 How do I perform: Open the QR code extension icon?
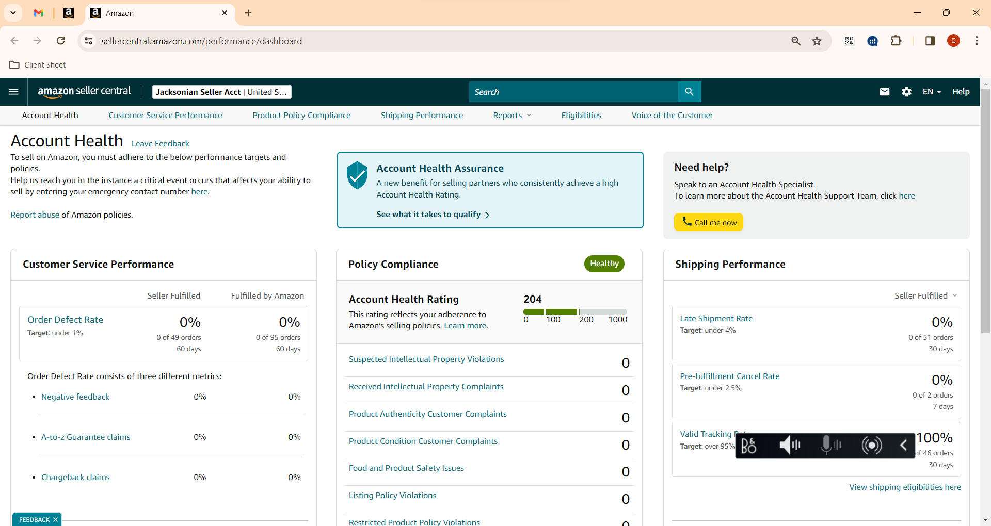point(849,41)
